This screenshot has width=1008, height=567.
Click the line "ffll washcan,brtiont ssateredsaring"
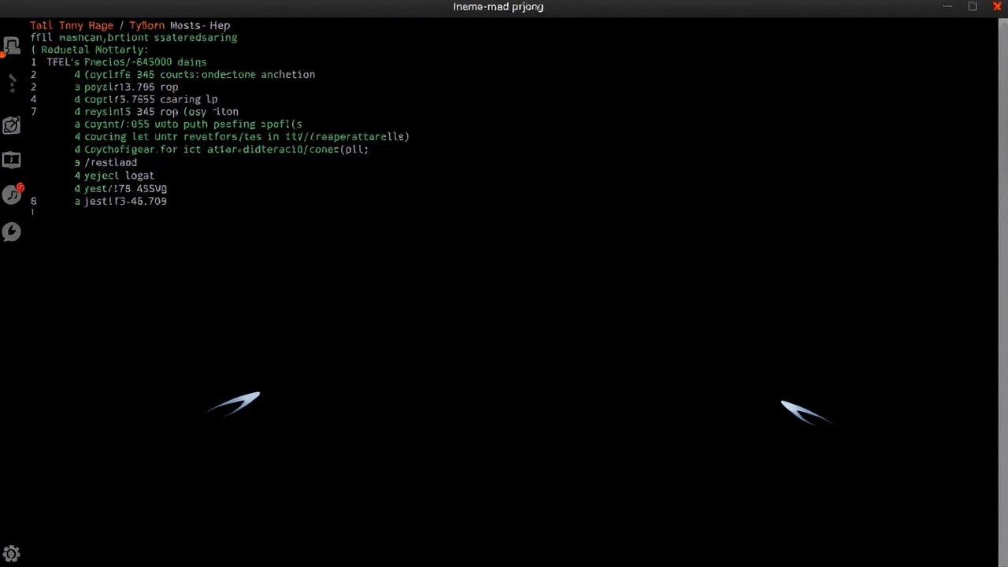[x=134, y=37]
